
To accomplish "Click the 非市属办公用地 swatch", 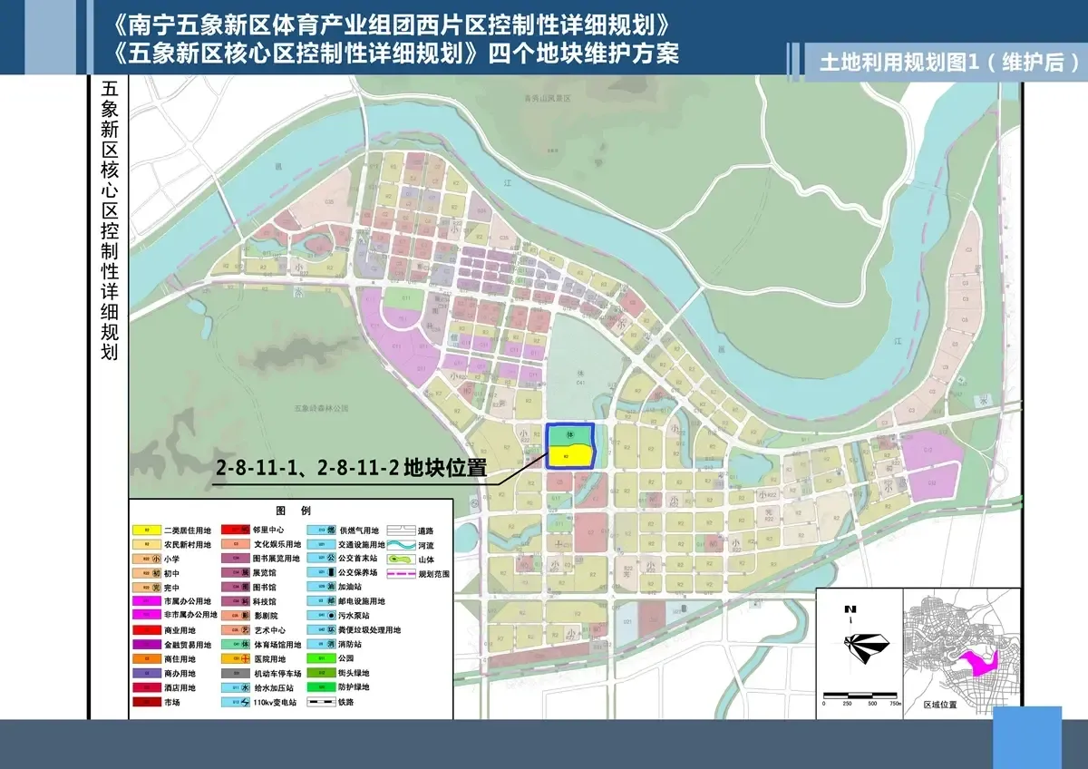I will pyautogui.click(x=147, y=615).
